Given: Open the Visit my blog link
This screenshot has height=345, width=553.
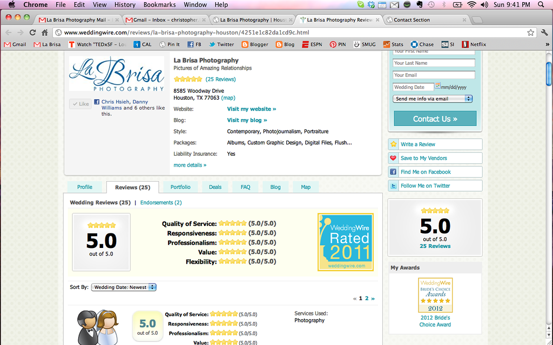Looking at the screenshot, I should pos(247,120).
